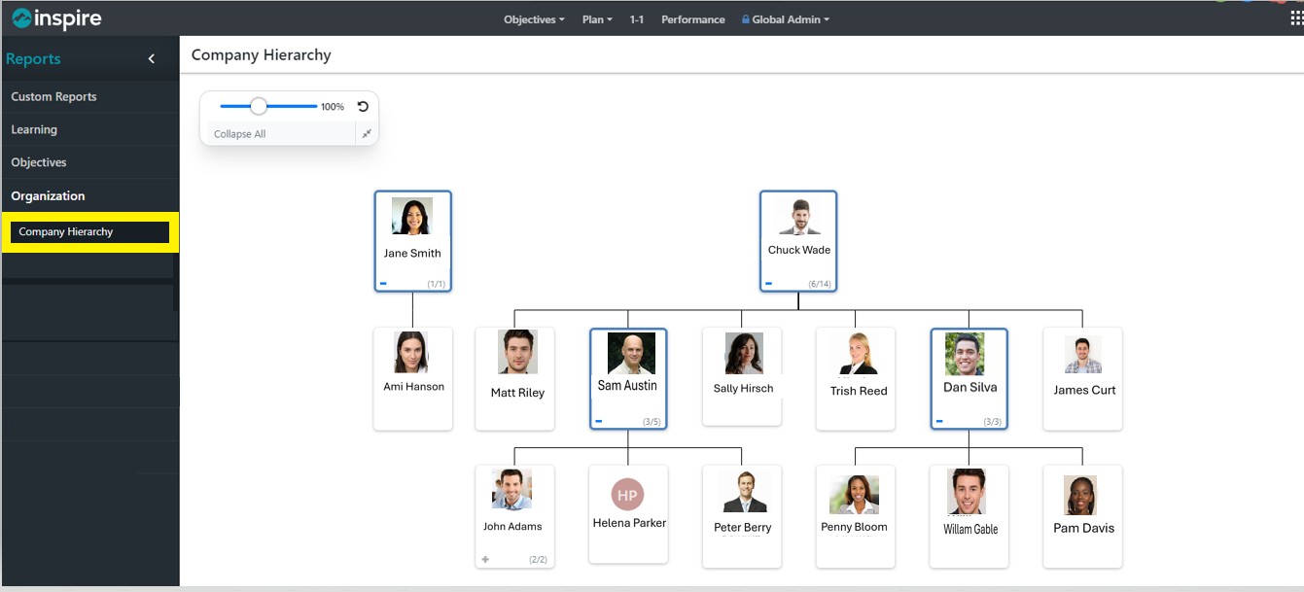Click the plus icon on John Adams card
Image resolution: width=1304 pixels, height=592 pixels.
point(484,559)
